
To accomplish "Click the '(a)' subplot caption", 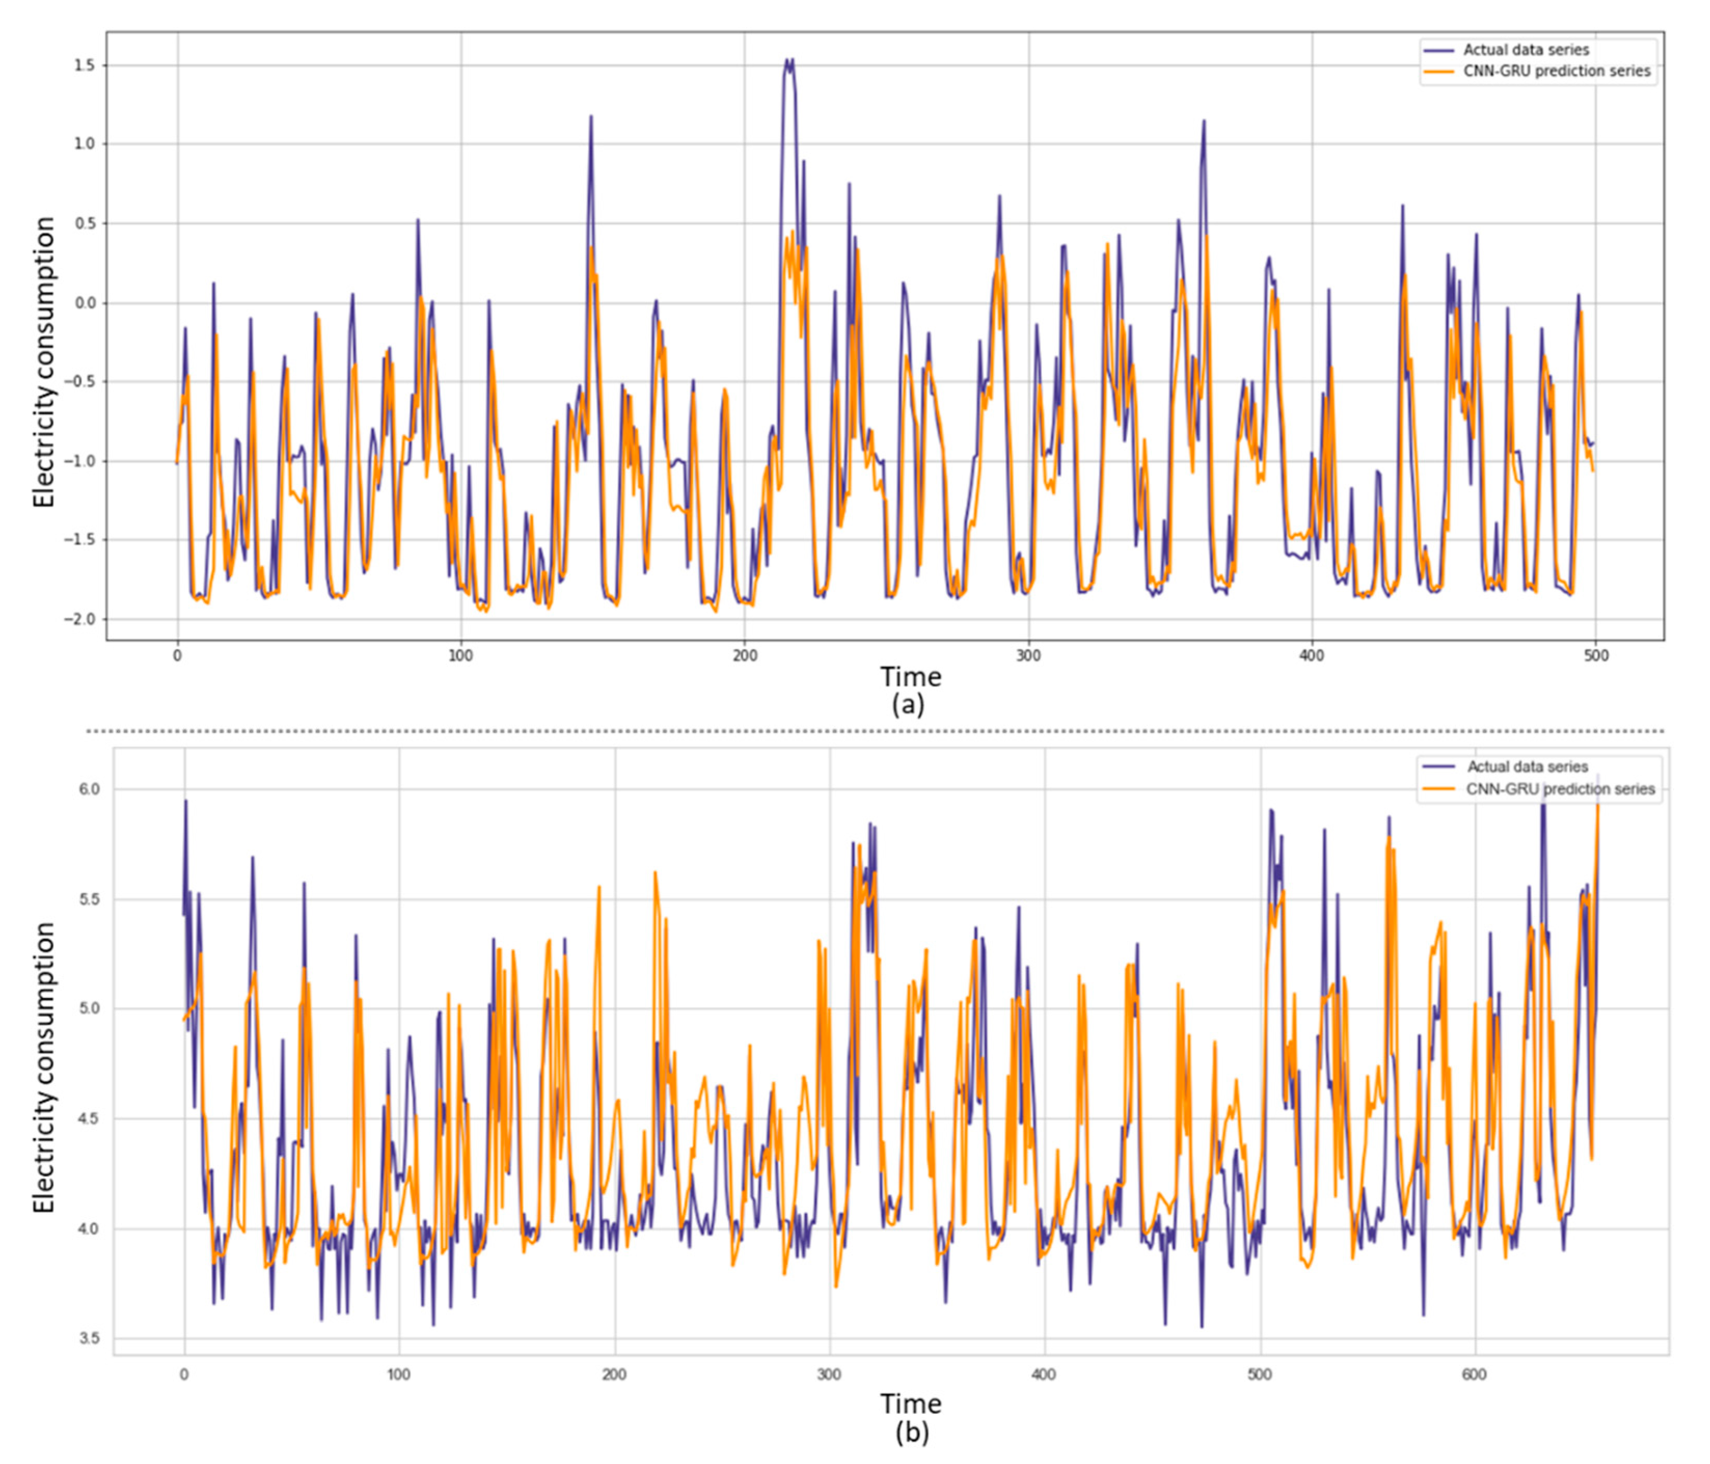I will point(909,705).
